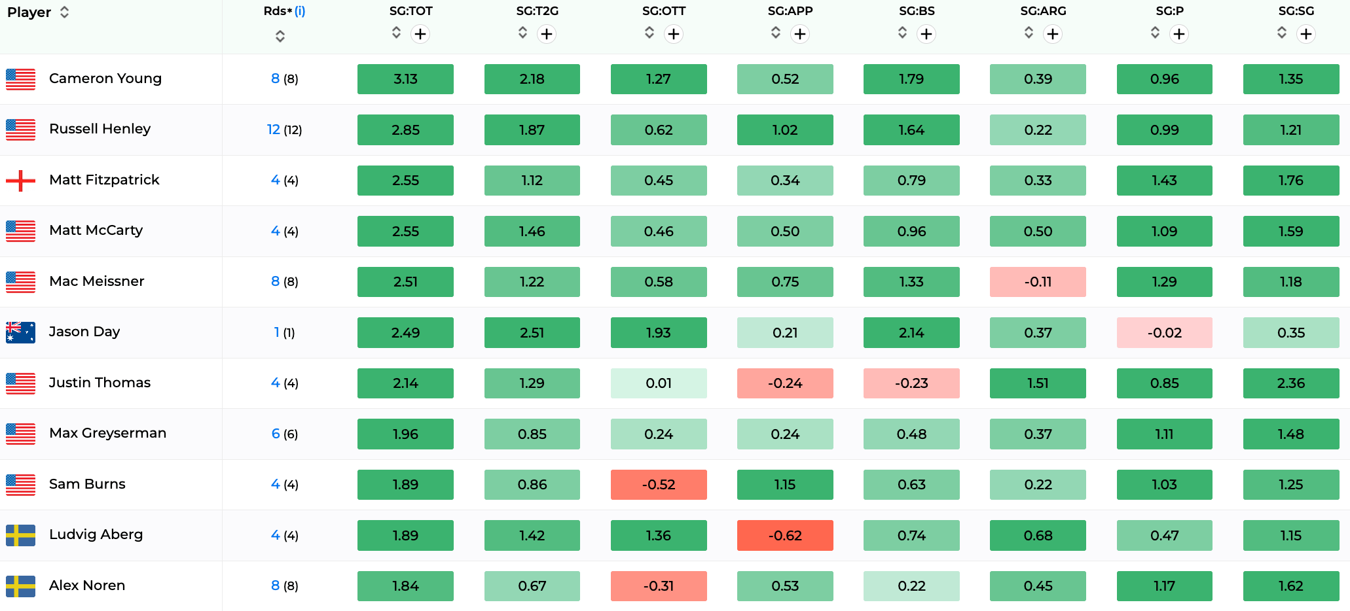The image size is (1350, 611).
Task: Sort by SG:TOT using its arrows
Action: 396,33
